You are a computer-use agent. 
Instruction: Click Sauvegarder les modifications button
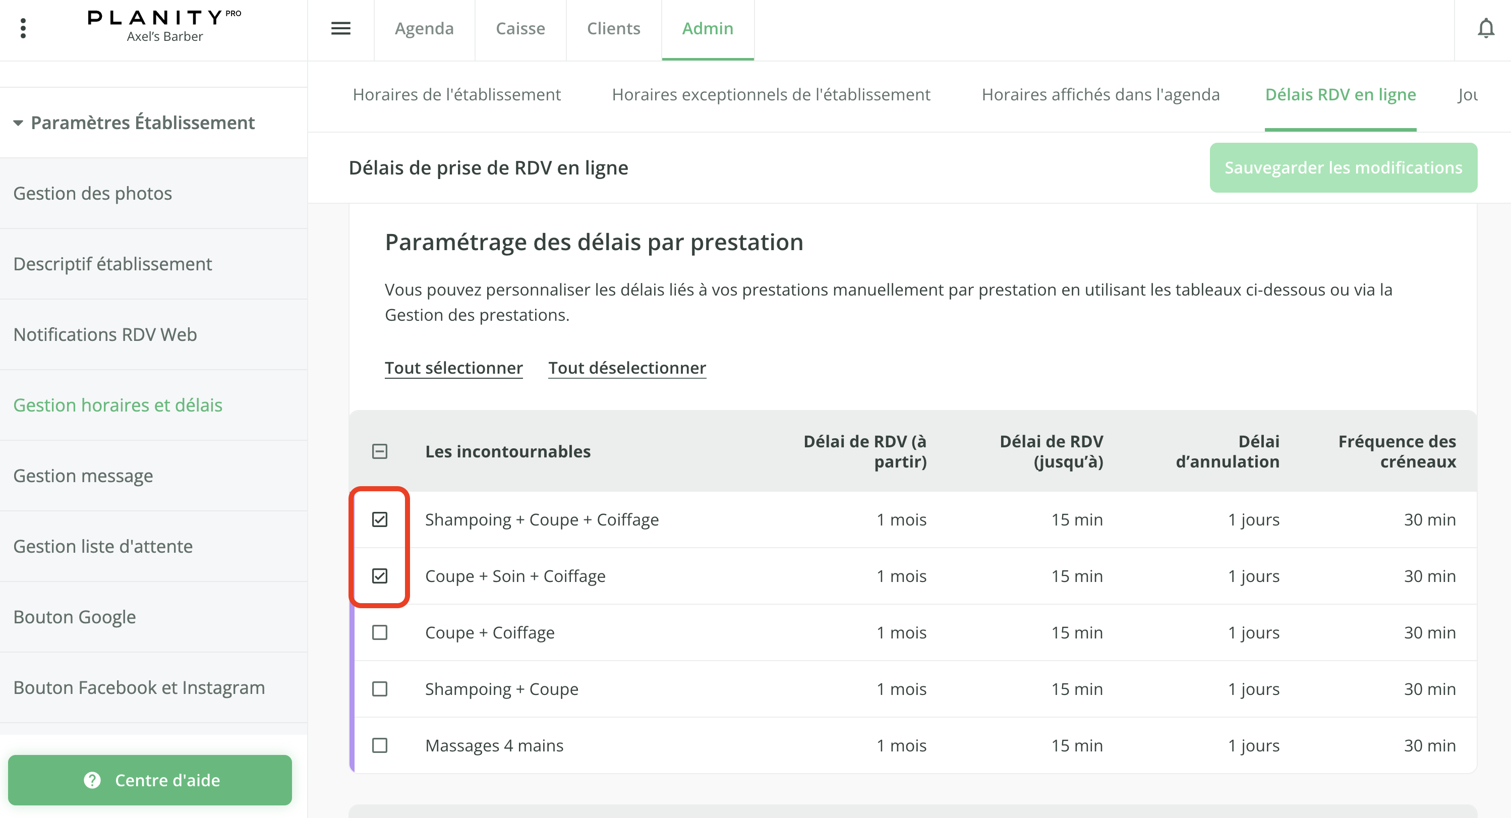click(x=1343, y=168)
